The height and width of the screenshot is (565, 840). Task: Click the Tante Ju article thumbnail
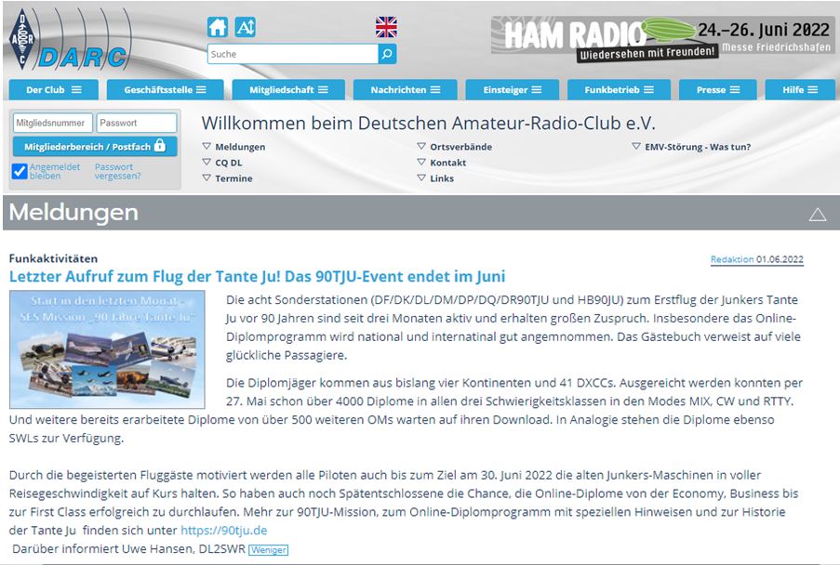pyautogui.click(x=107, y=349)
